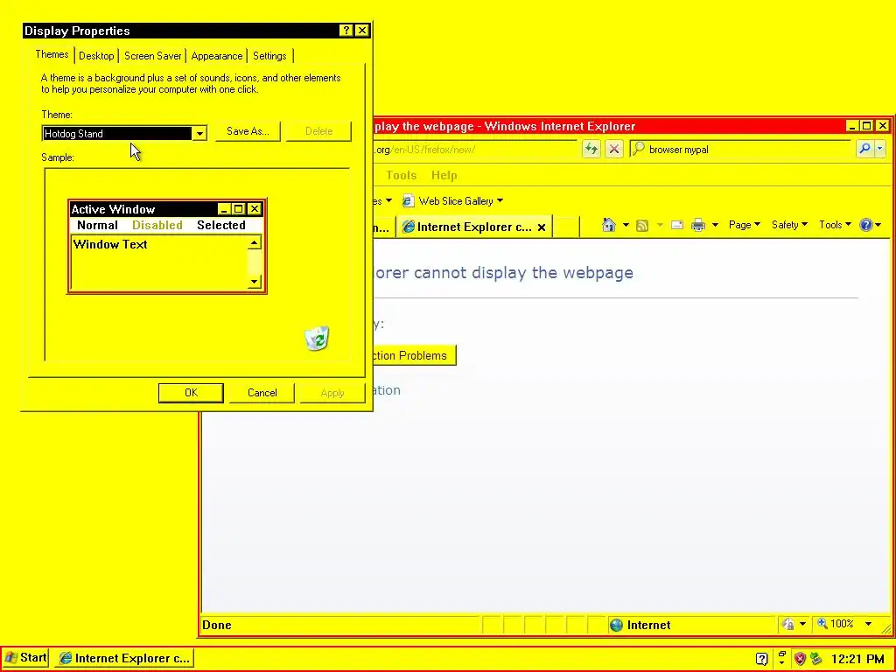Click the magnifier icon in the IE search field
This screenshot has width=896, height=672.
pyautogui.click(x=638, y=149)
